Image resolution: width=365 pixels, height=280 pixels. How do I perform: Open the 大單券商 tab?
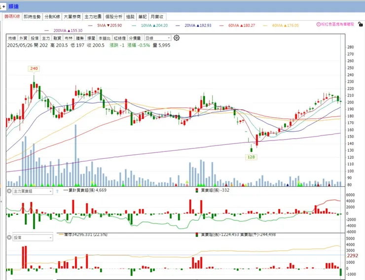pos(72,17)
